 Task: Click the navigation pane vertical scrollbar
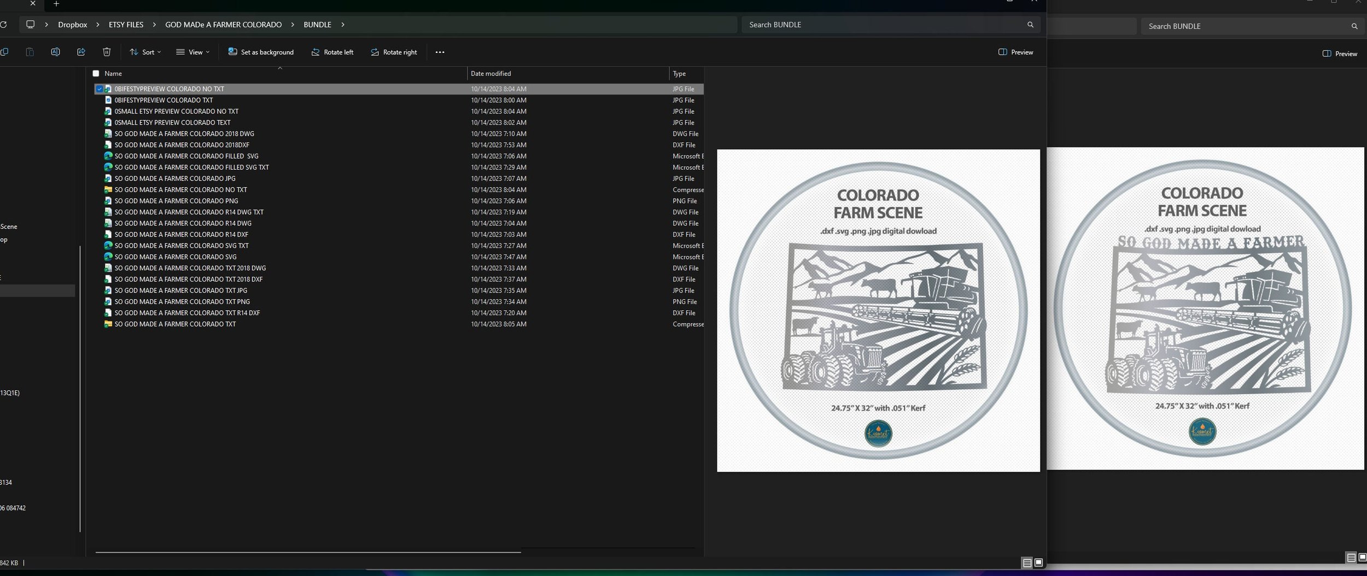click(x=80, y=389)
